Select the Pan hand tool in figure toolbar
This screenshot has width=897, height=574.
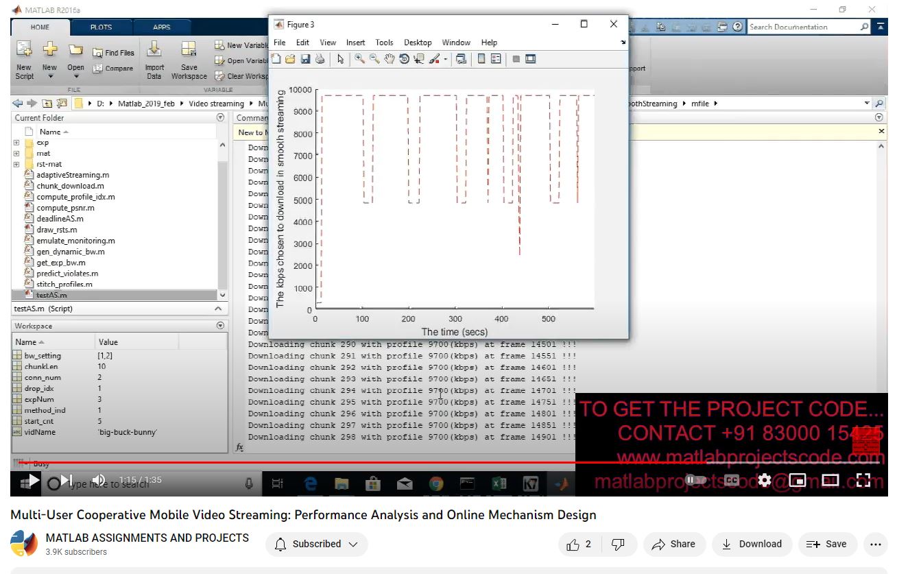coord(390,60)
